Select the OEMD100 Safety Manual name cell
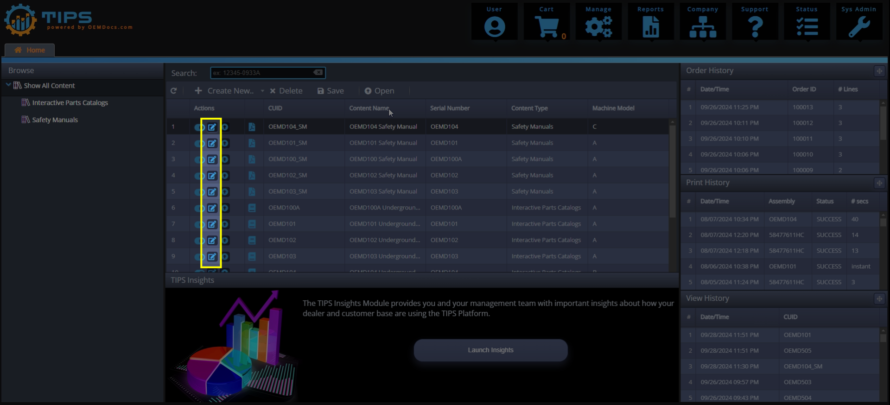890x405 pixels. 383,159
